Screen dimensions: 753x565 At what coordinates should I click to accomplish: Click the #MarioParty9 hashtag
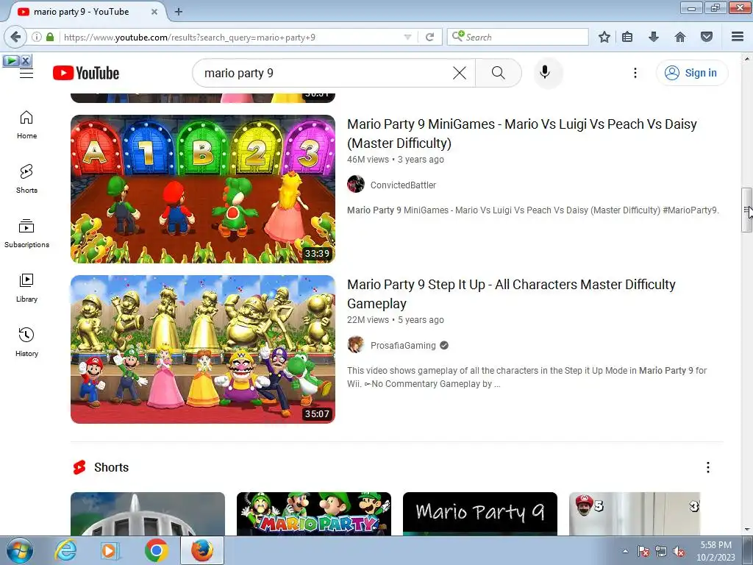click(690, 210)
